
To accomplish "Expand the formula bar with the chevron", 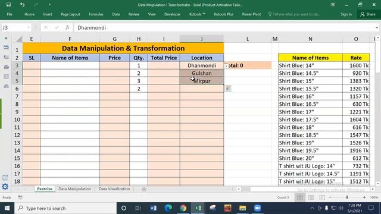I will pos(377,28).
